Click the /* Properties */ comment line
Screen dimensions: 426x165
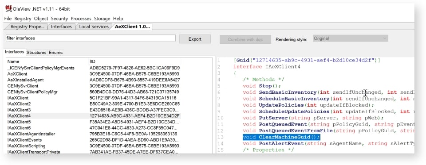coord(268,150)
